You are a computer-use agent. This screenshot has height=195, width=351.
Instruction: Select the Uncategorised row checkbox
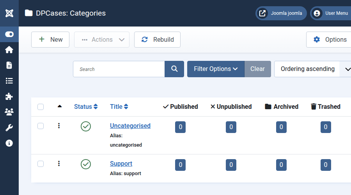(x=41, y=126)
